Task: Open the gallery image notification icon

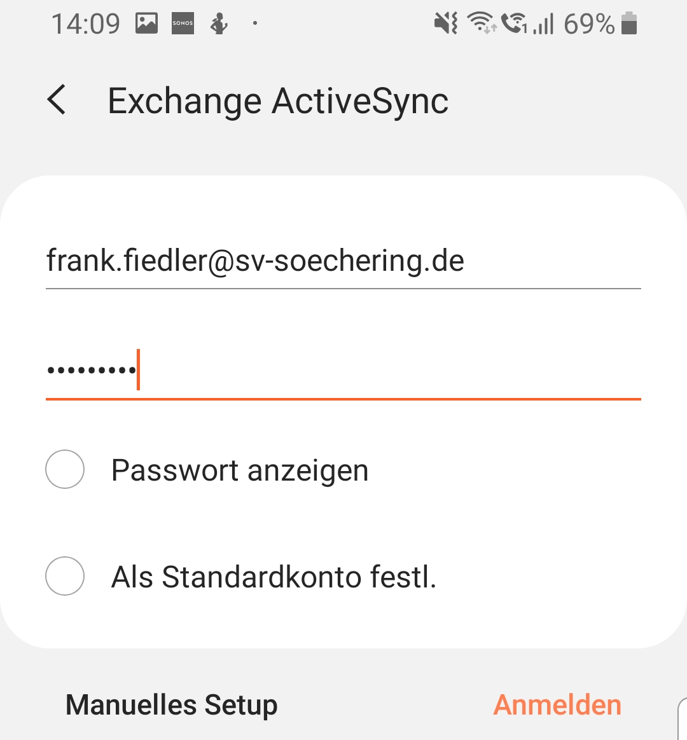Action: coord(146,24)
